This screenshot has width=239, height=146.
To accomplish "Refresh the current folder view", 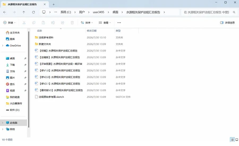I will click(33, 12).
